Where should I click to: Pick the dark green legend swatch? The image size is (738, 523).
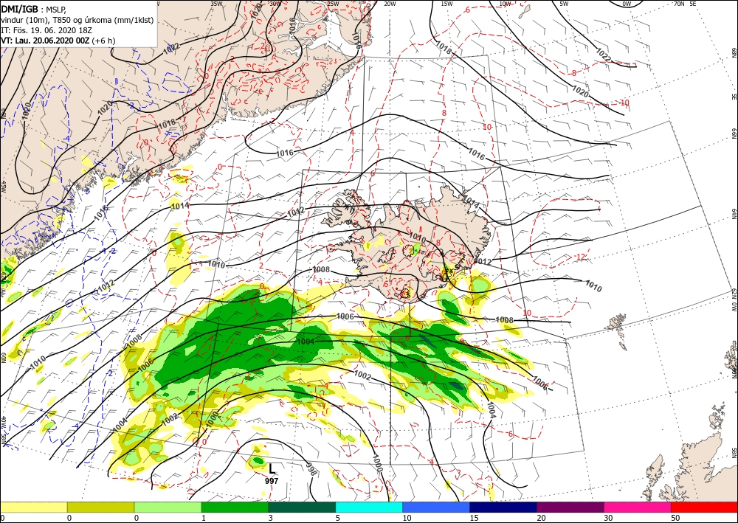pyautogui.click(x=302, y=507)
